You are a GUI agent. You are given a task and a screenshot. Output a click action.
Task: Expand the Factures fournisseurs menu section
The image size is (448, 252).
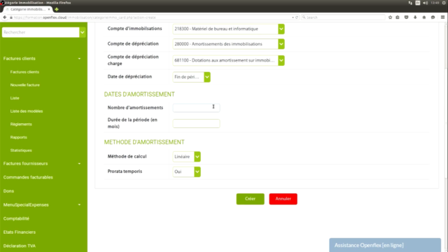(79, 164)
